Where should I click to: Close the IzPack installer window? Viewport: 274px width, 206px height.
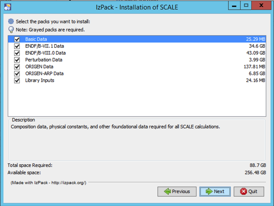262,6
